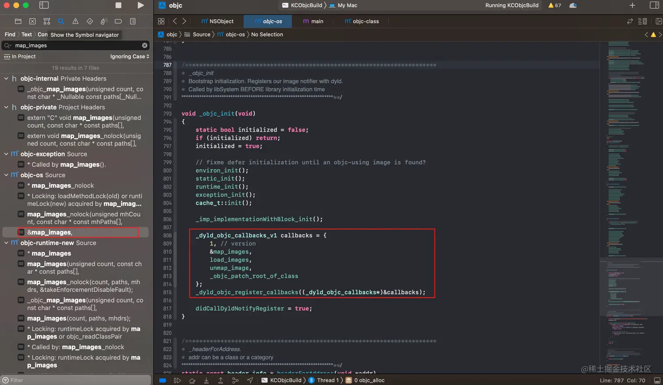Screen dimensions: 663x385
Task: Click the Simulate Location arrow icon
Action: point(250,380)
